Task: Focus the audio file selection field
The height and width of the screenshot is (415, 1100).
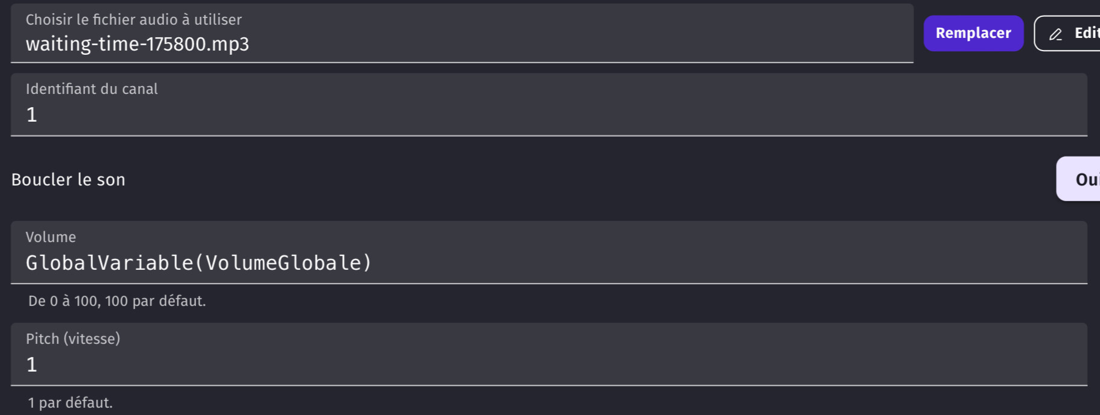Action: (x=462, y=33)
